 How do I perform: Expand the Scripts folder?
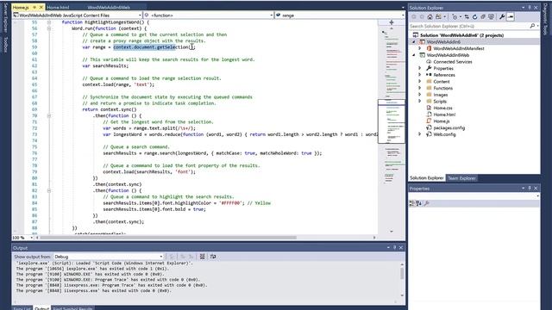(x=420, y=102)
